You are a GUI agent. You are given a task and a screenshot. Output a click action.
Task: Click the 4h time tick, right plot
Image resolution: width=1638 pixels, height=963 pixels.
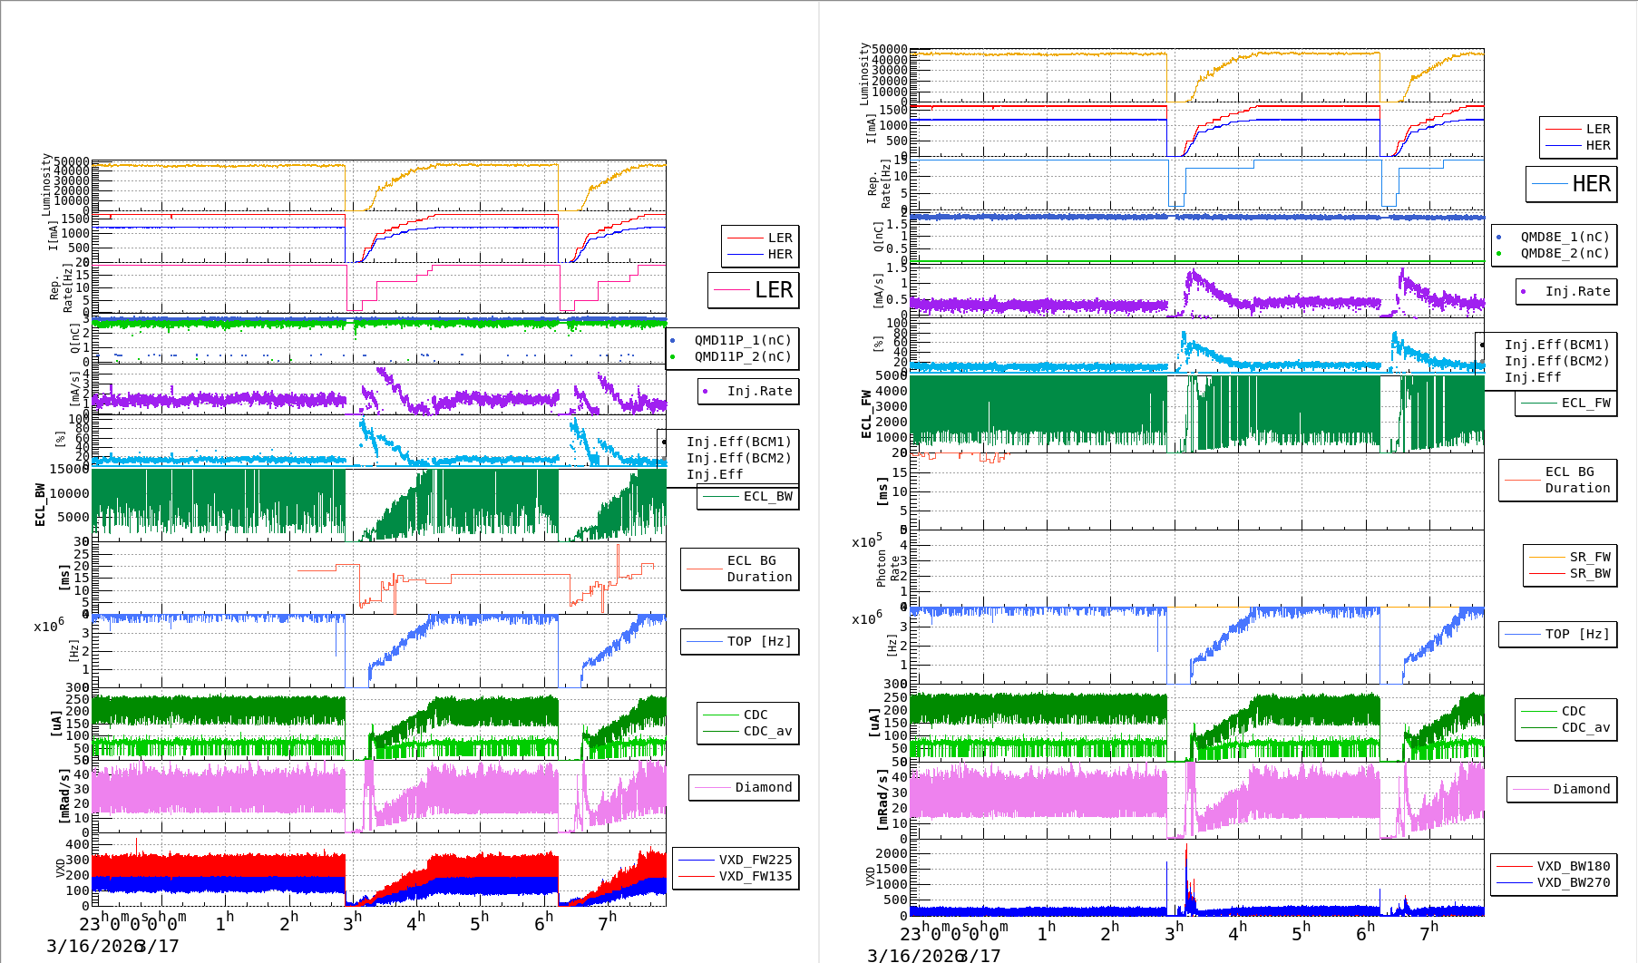(1237, 930)
